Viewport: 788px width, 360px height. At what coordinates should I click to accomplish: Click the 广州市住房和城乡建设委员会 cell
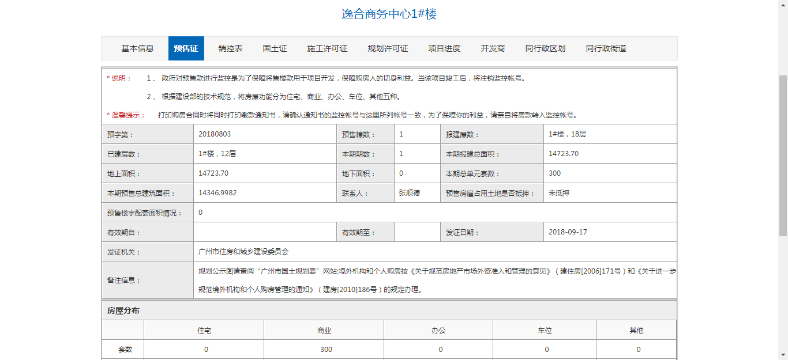[243, 252]
